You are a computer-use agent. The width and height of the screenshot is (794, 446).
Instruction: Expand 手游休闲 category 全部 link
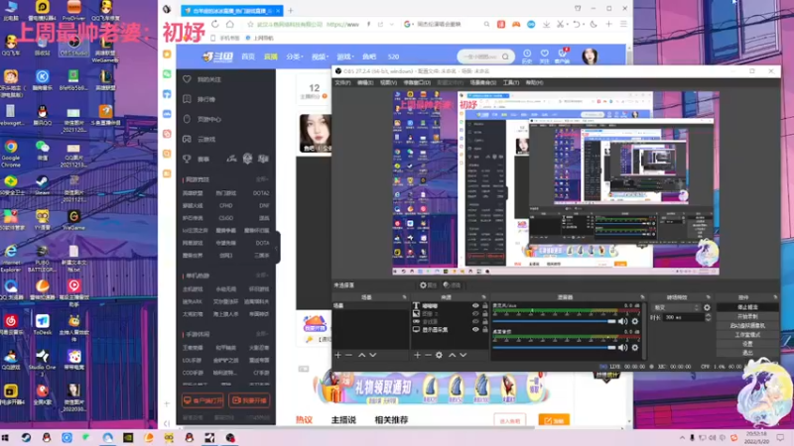(x=262, y=334)
